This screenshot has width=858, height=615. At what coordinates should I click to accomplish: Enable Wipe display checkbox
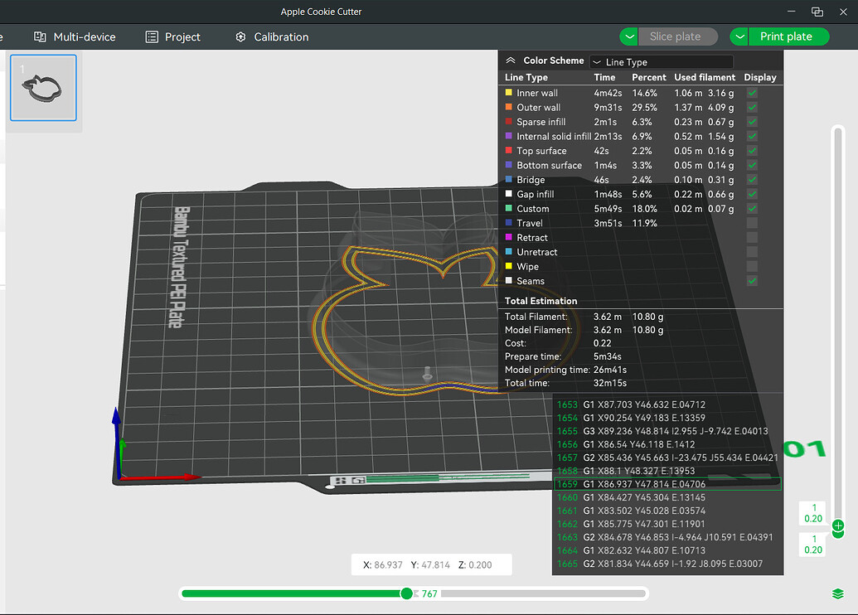point(753,266)
